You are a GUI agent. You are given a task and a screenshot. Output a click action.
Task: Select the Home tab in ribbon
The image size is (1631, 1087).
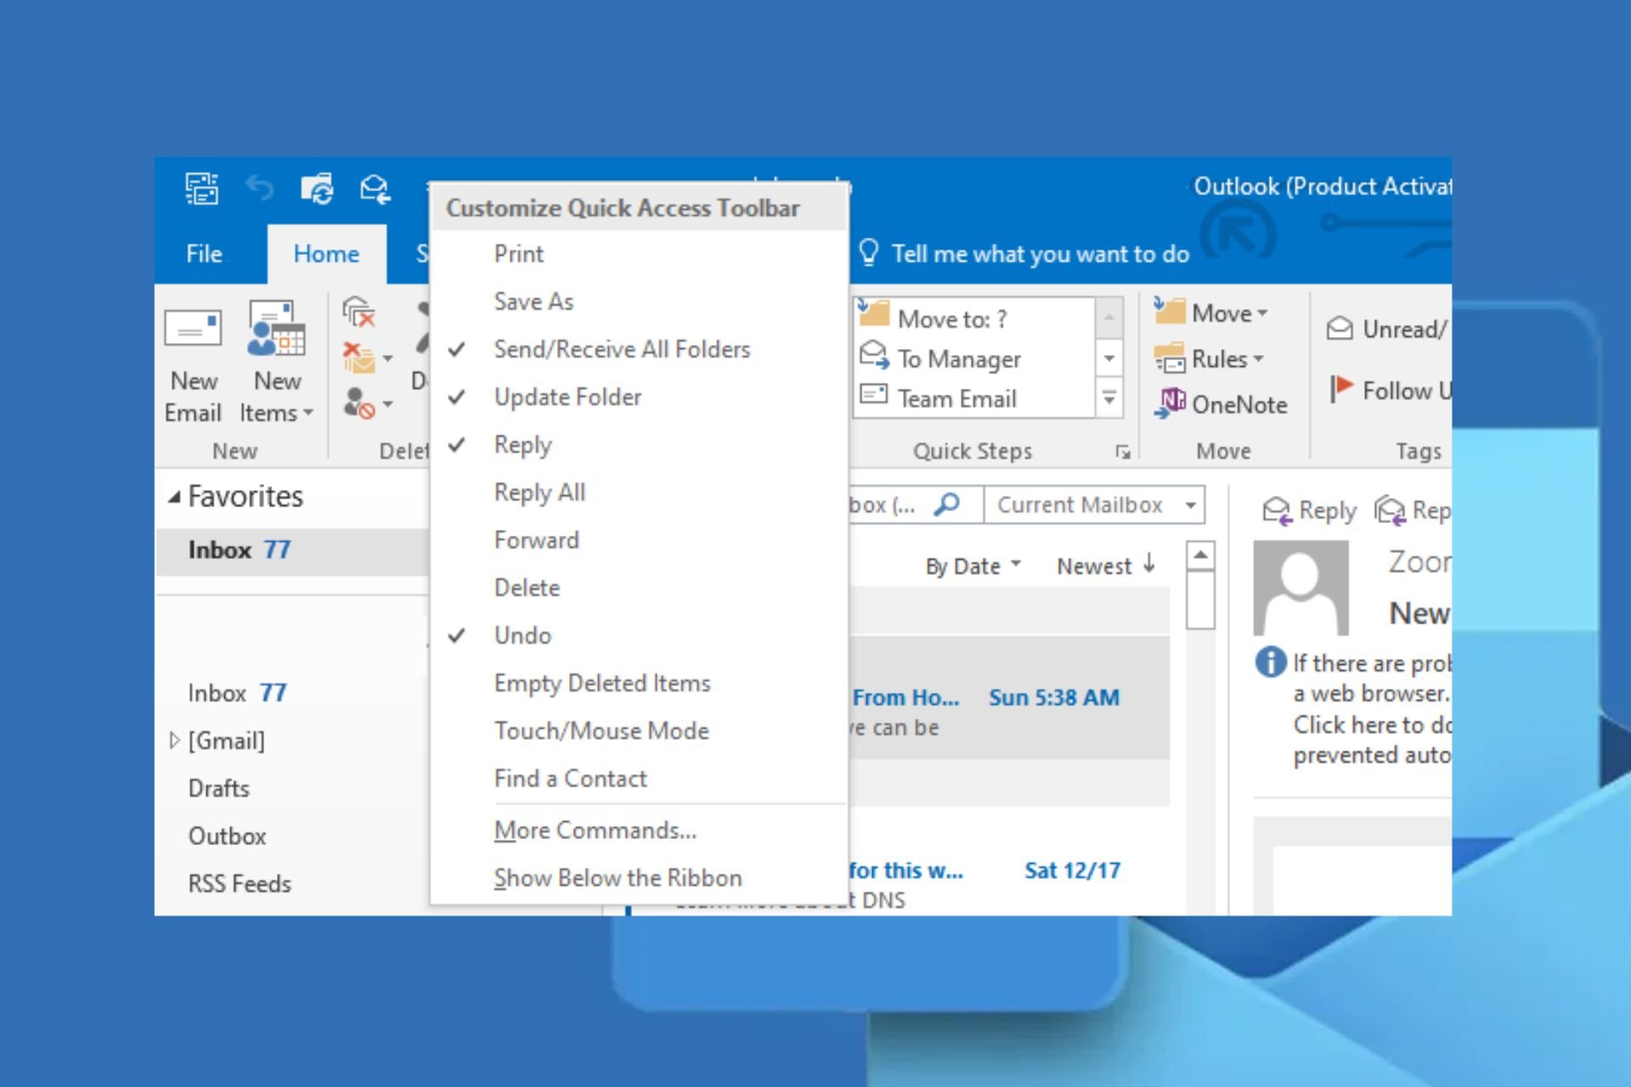tap(324, 252)
